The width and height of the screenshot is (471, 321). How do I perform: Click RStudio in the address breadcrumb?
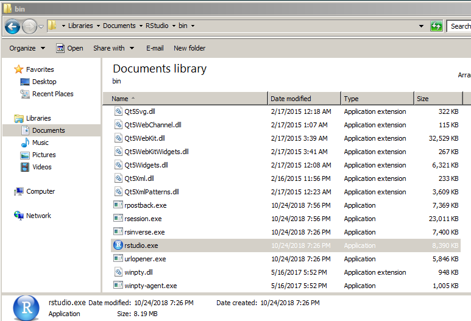[157, 26]
